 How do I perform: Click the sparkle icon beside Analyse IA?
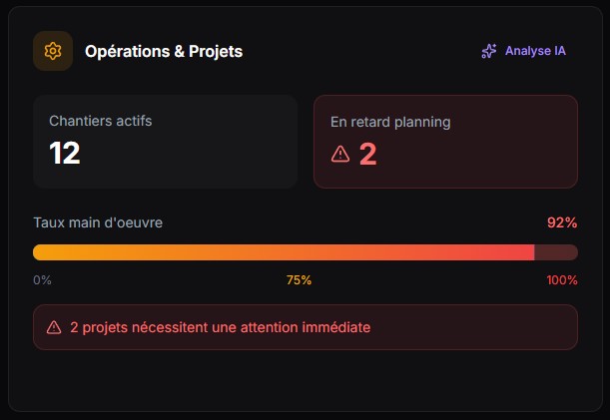(x=489, y=51)
